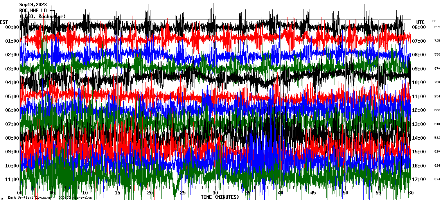The height and width of the screenshot is (203, 442).
Task: Click the DC value 674
Action: 437,179
